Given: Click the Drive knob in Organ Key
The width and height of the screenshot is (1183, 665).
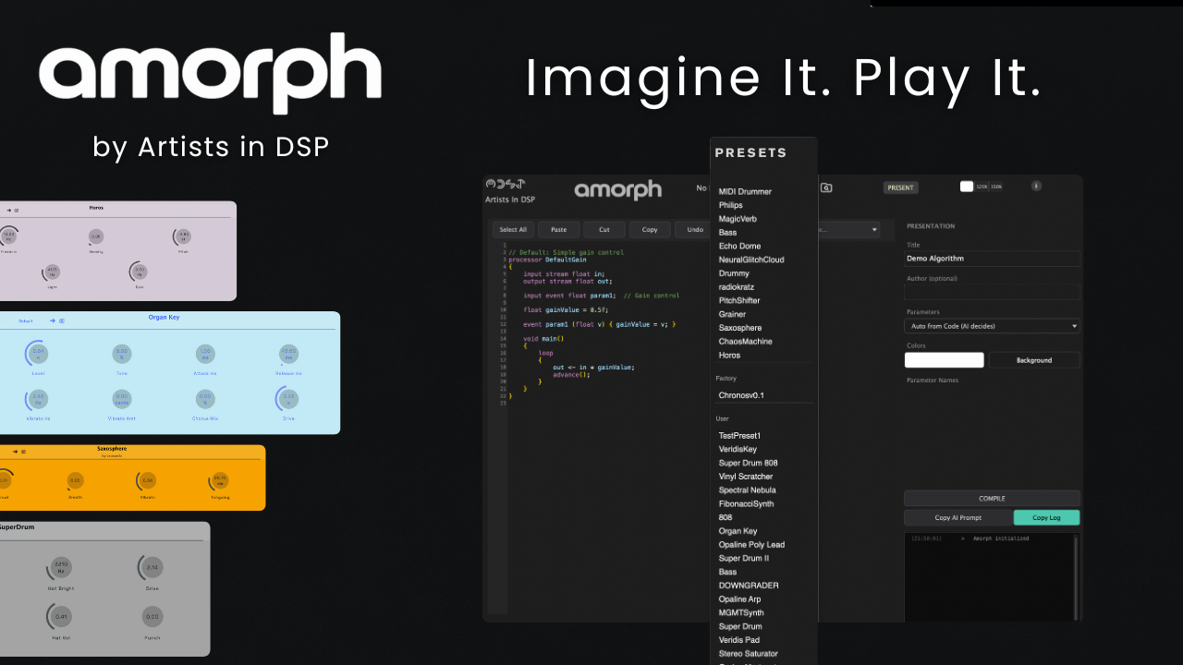Looking at the screenshot, I should click(x=288, y=399).
